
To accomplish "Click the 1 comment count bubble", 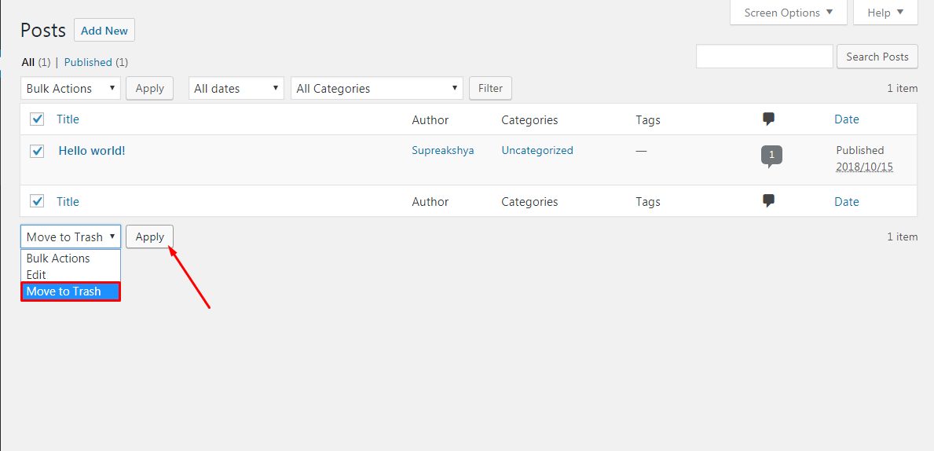I will click(x=772, y=156).
